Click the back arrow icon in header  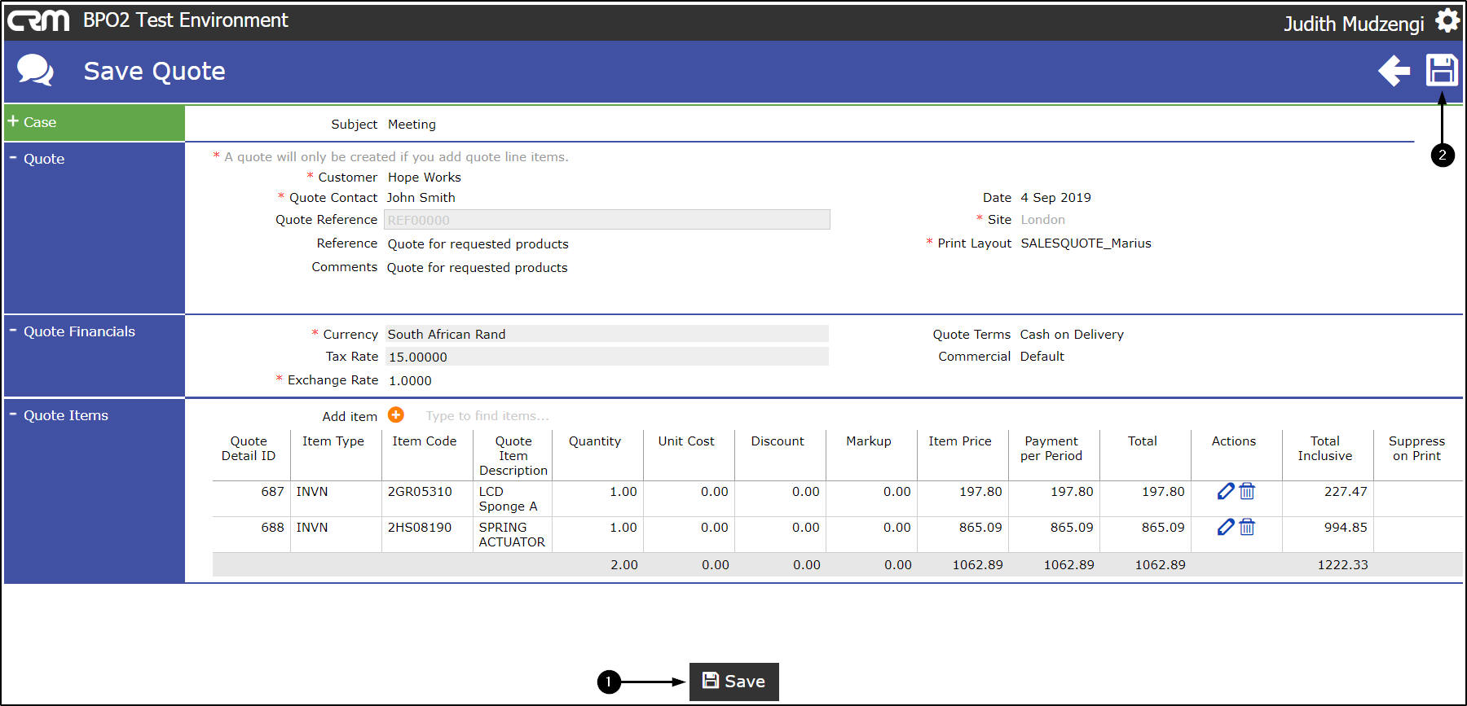tap(1394, 71)
